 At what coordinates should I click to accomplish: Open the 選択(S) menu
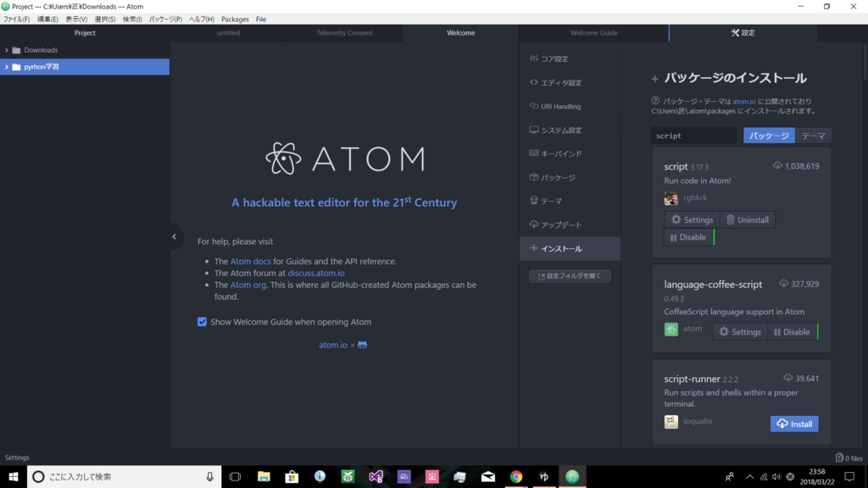tap(105, 19)
